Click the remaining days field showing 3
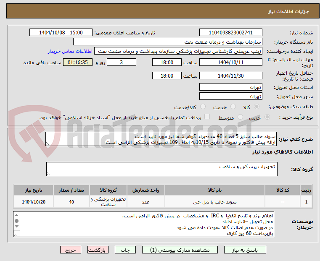This screenshot has height=261, width=320. click(122, 62)
